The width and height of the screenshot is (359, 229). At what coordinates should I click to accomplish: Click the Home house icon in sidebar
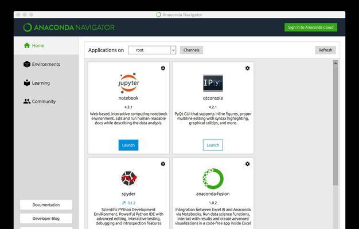click(27, 45)
